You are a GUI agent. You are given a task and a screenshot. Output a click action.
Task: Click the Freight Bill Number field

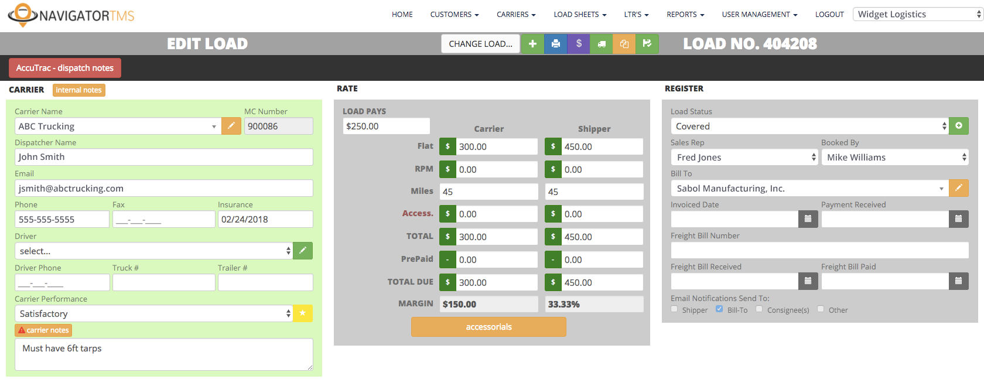click(x=819, y=250)
